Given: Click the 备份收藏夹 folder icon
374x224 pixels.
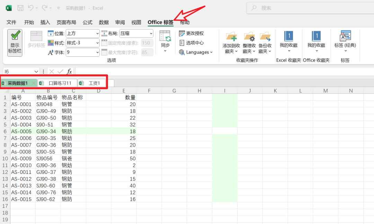Looking at the screenshot, I should coord(265,36).
